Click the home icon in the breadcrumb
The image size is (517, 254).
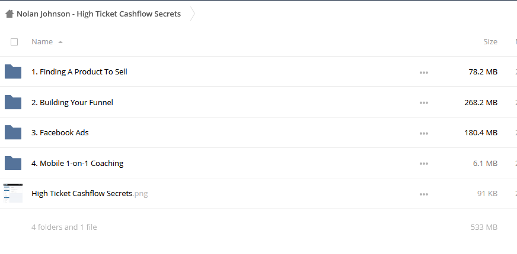(9, 14)
